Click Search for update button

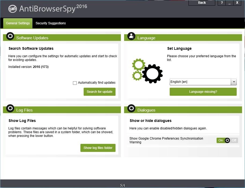pos(99,92)
